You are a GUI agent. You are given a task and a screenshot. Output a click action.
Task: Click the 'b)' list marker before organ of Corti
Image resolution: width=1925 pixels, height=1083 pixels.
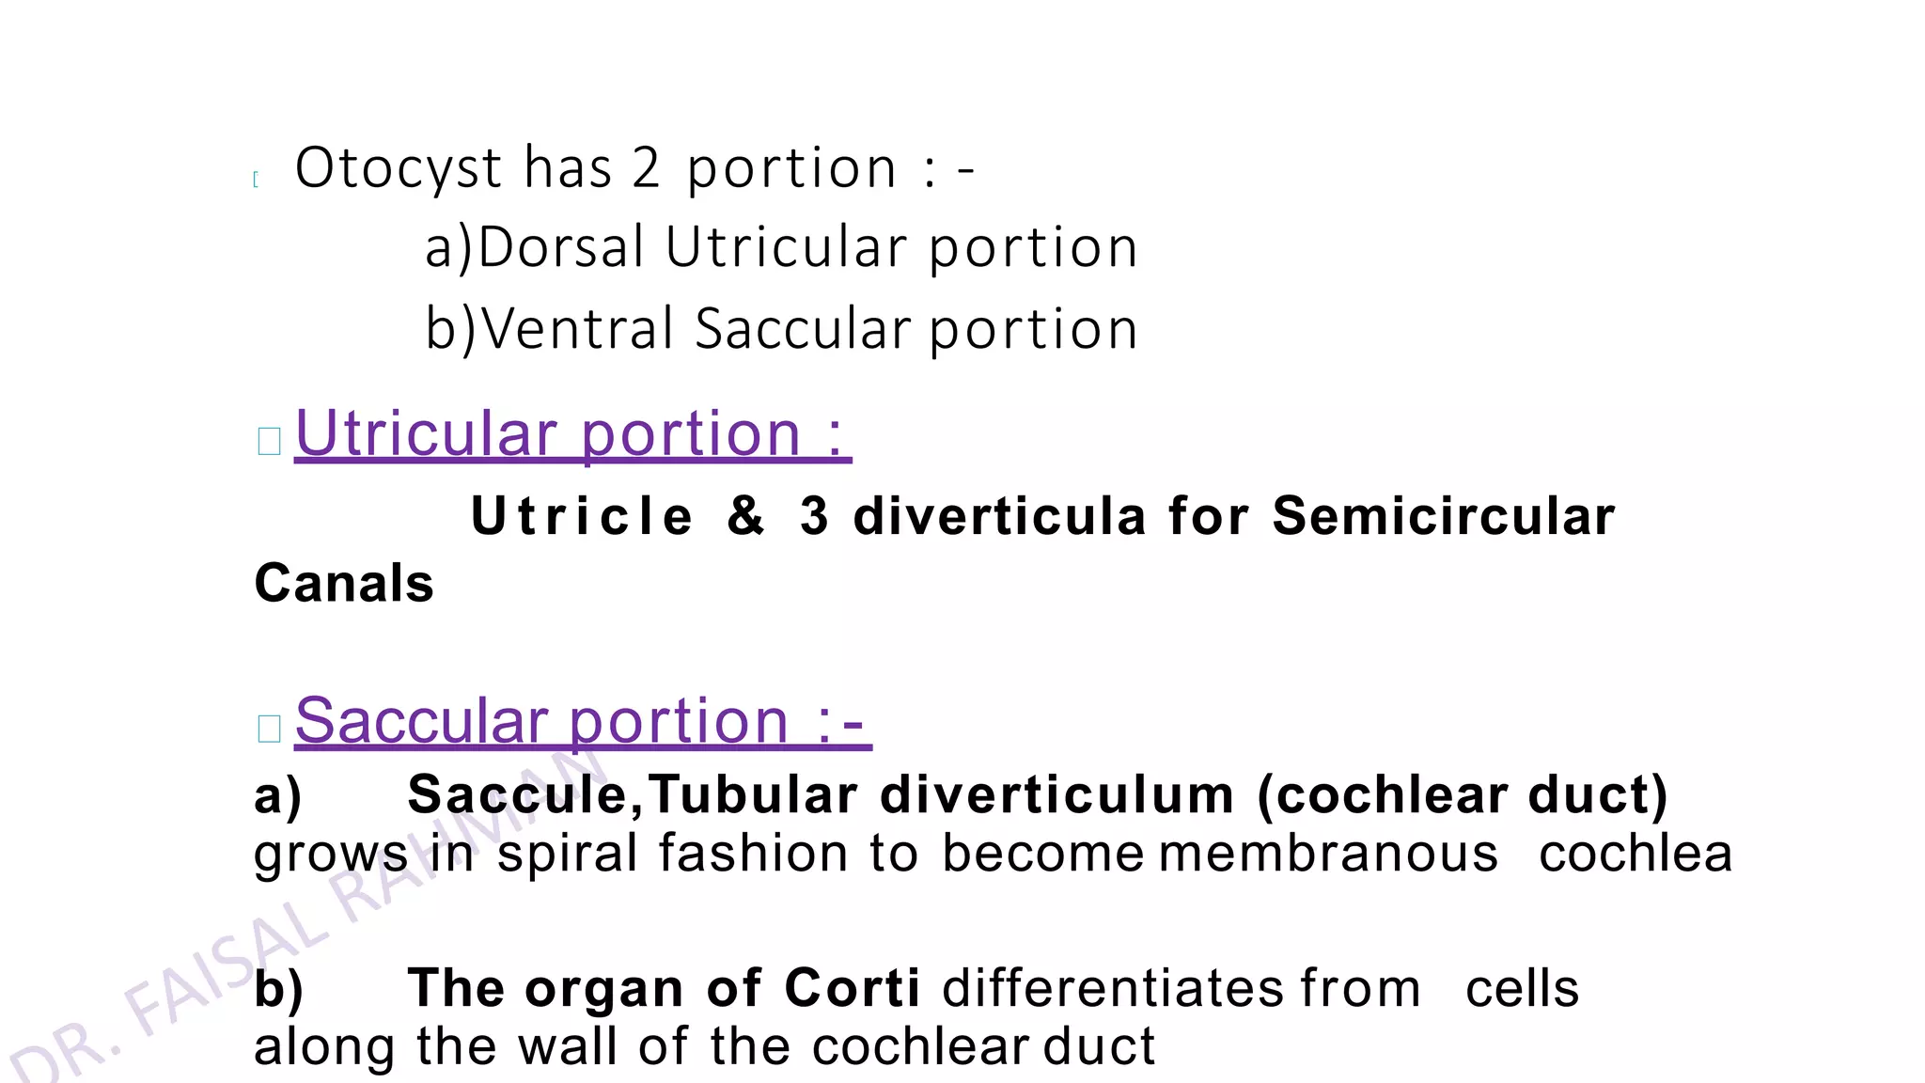(x=279, y=989)
